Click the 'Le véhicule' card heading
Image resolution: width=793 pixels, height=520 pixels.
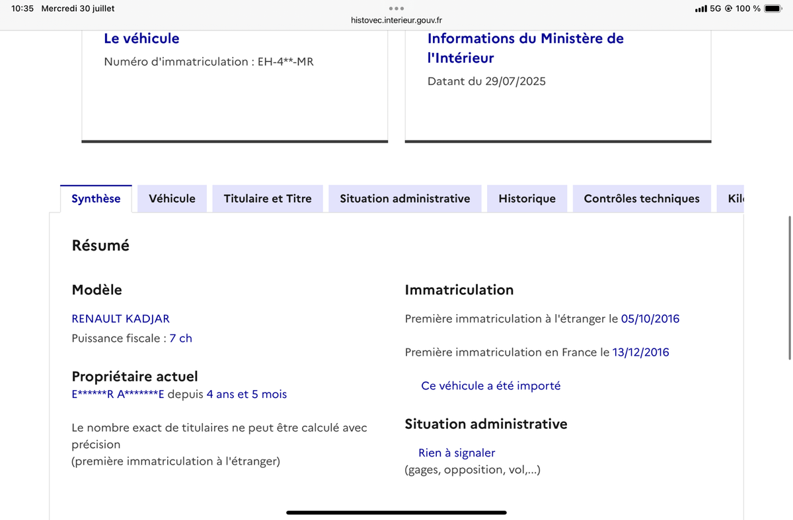[x=141, y=38]
